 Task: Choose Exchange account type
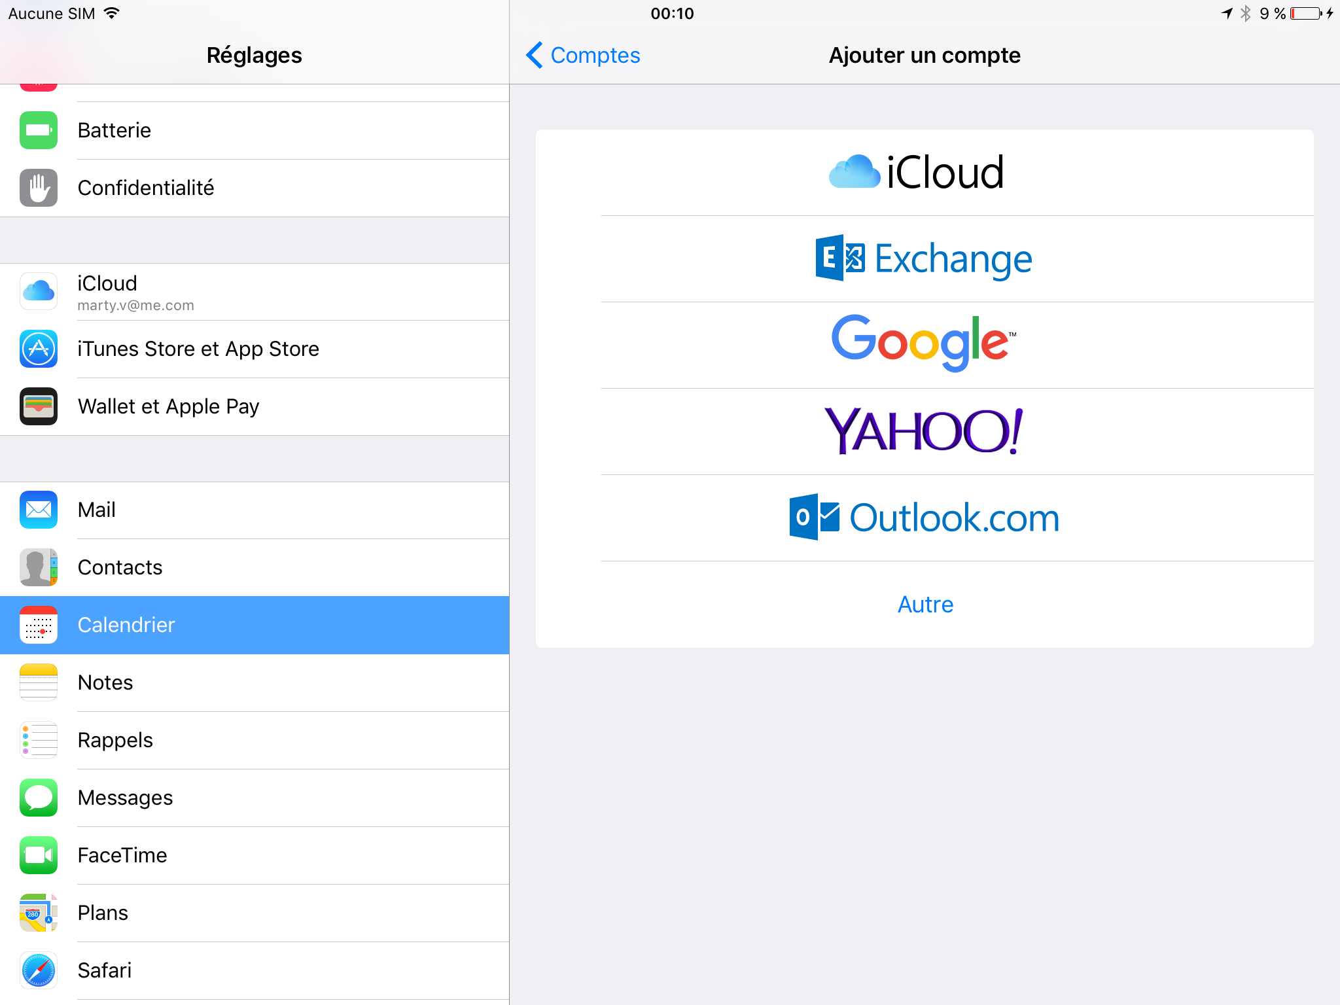click(x=925, y=259)
